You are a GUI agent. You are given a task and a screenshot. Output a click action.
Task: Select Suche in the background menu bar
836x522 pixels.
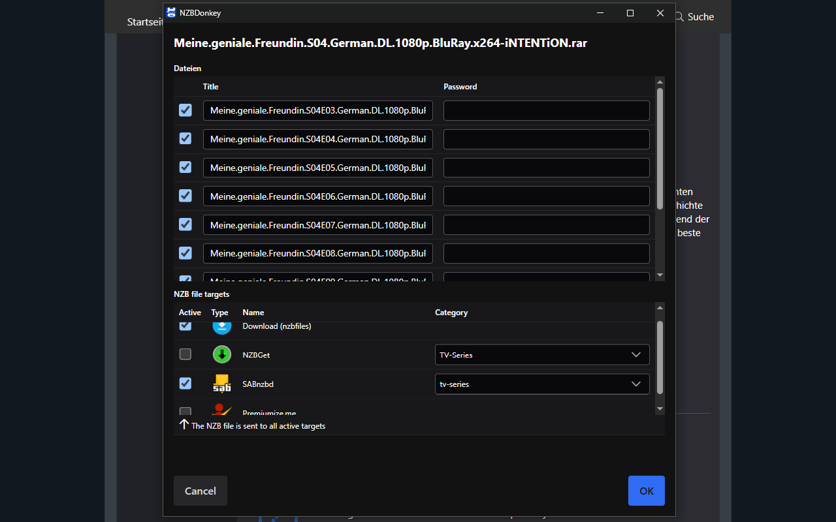pos(702,17)
